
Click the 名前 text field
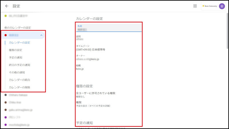pyautogui.click(x=109, y=29)
